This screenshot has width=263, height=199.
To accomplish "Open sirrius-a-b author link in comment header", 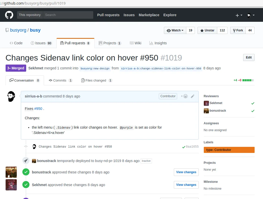I will (33, 96).
